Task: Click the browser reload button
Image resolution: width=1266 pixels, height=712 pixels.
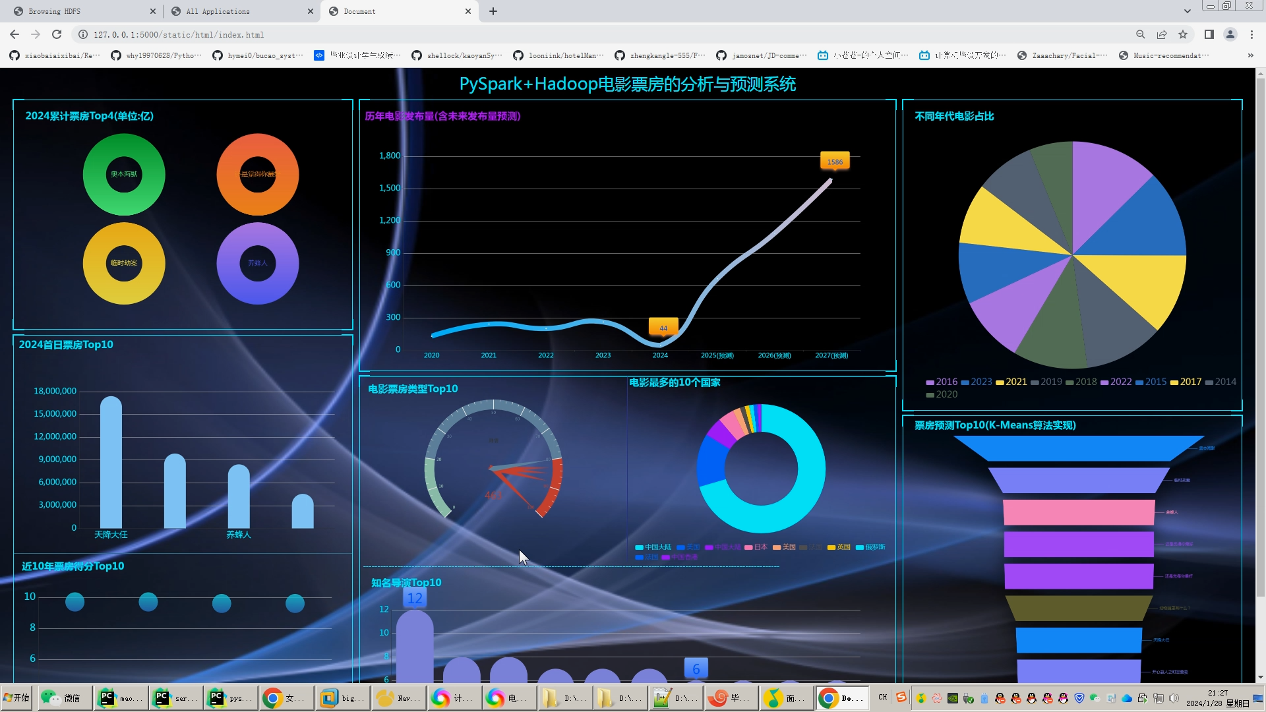Action: coord(57,34)
